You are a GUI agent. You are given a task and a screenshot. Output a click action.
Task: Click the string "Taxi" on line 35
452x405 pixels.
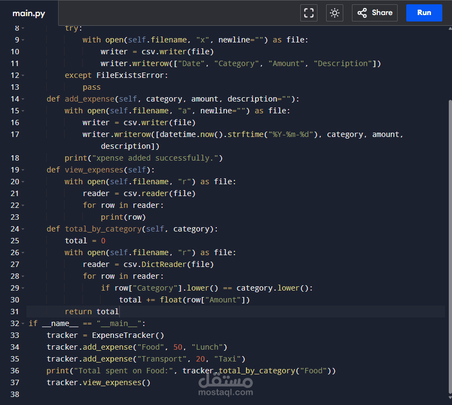pos(228,359)
